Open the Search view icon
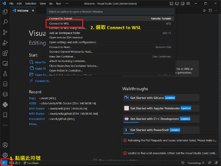221x166 pixels. tap(5, 22)
